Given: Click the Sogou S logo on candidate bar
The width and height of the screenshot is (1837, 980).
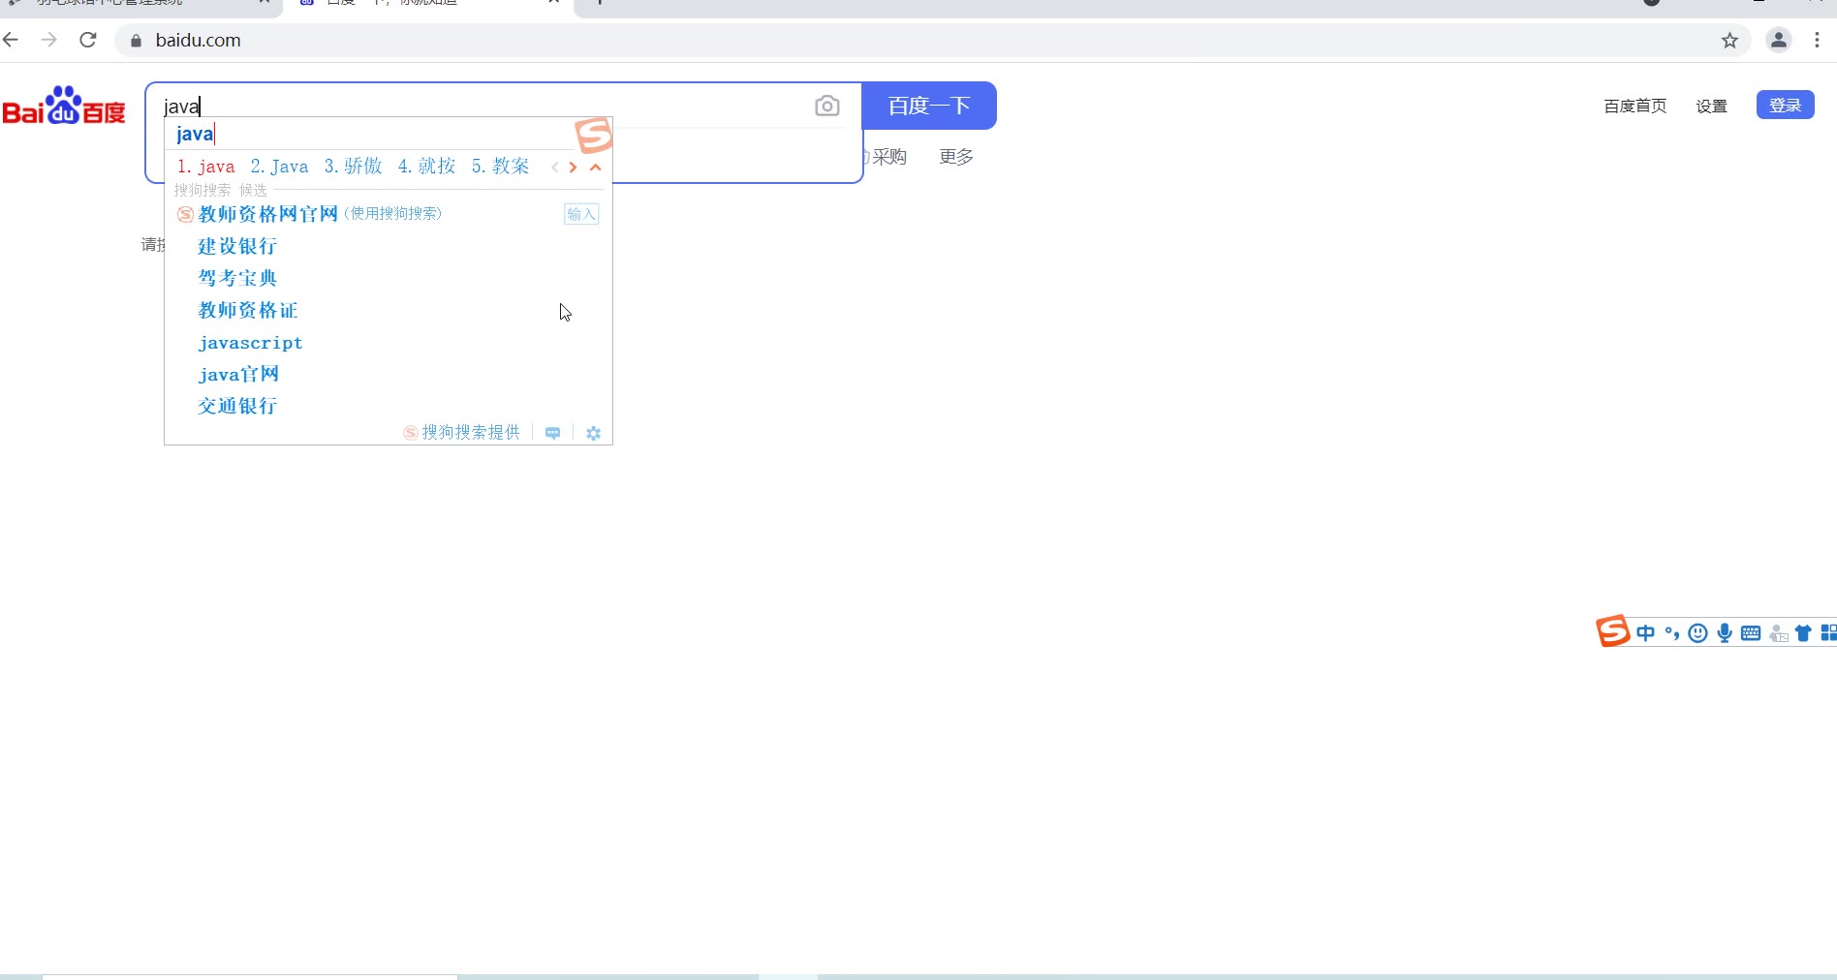Looking at the screenshot, I should tap(594, 136).
